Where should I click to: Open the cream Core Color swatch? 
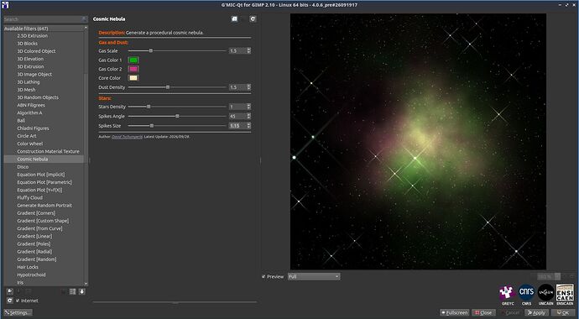tap(133, 78)
